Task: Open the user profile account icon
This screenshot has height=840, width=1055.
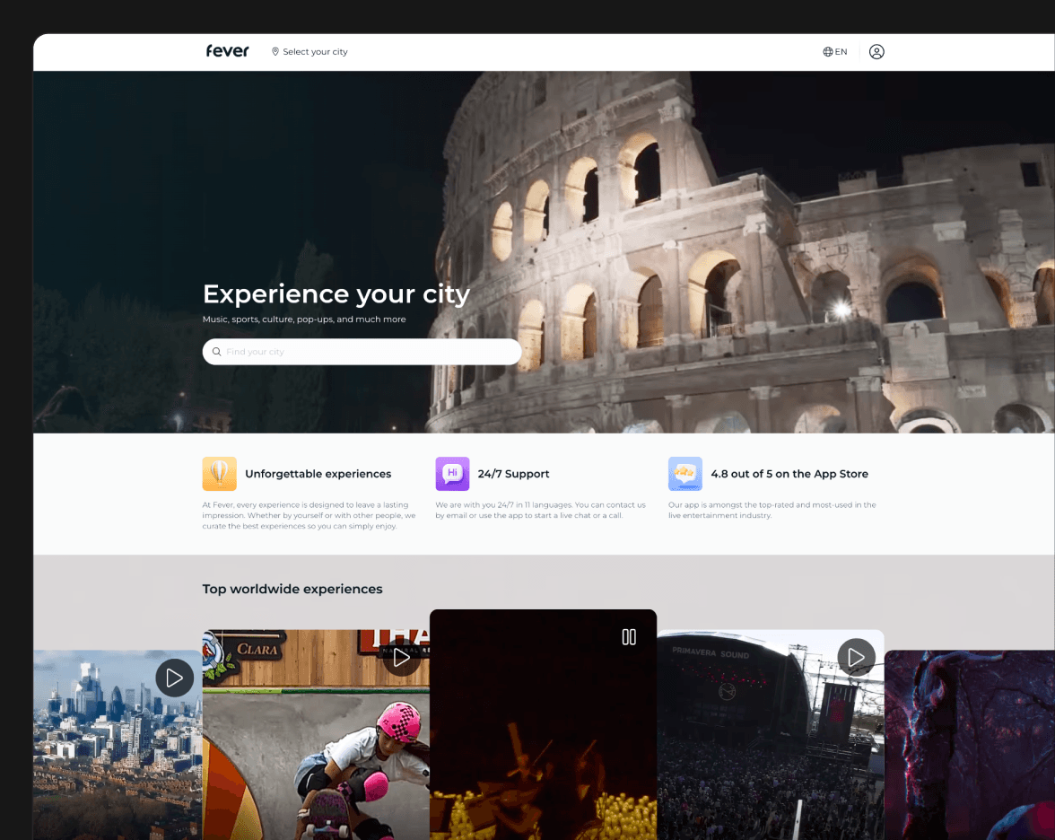Action: point(876,52)
